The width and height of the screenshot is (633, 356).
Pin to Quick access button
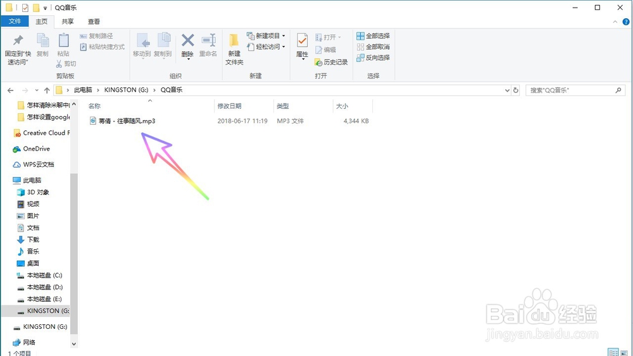pyautogui.click(x=18, y=49)
